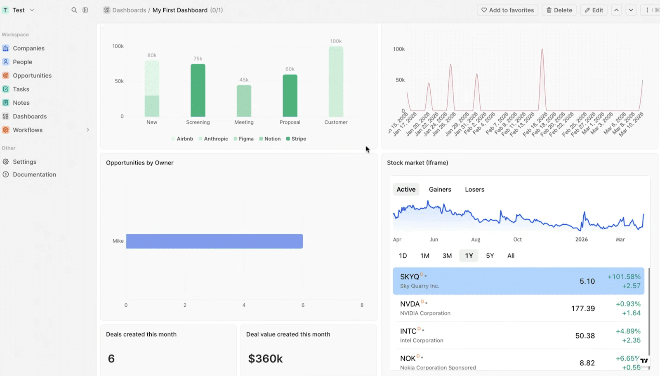Click the breadcrumb Dashboards grid icon
The image size is (660, 376).
point(107,10)
